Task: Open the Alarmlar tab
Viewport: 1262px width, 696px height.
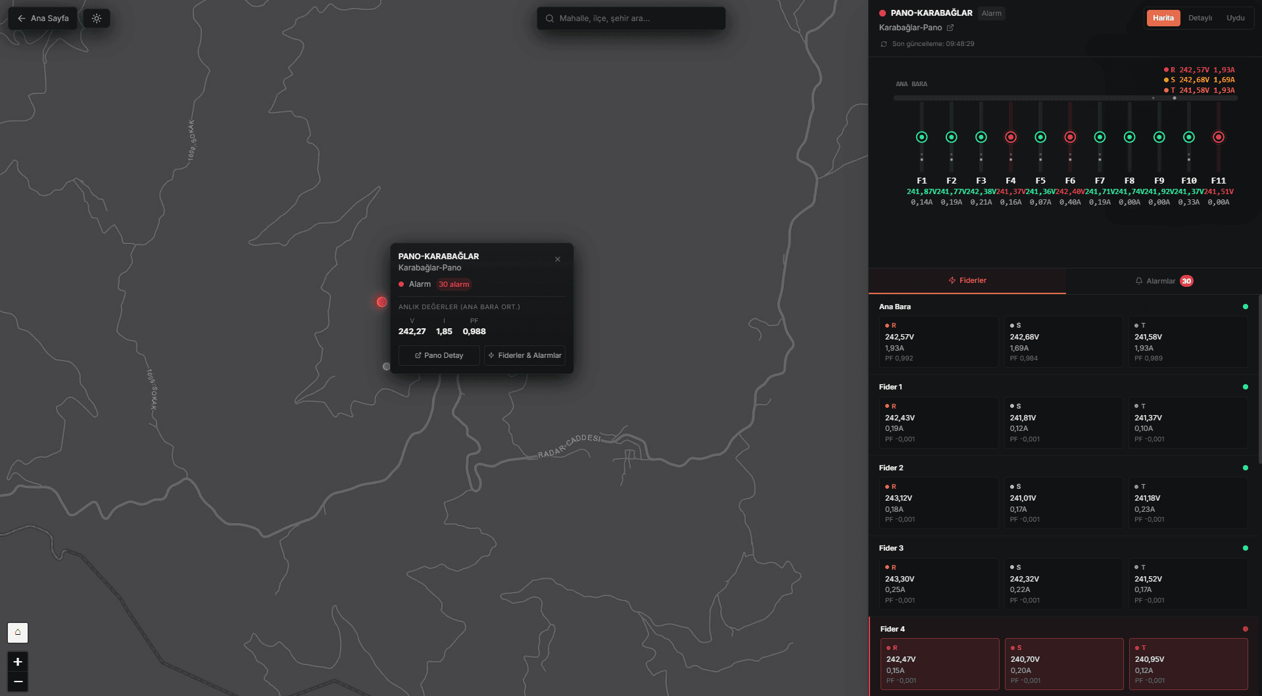Action: [x=1163, y=281]
